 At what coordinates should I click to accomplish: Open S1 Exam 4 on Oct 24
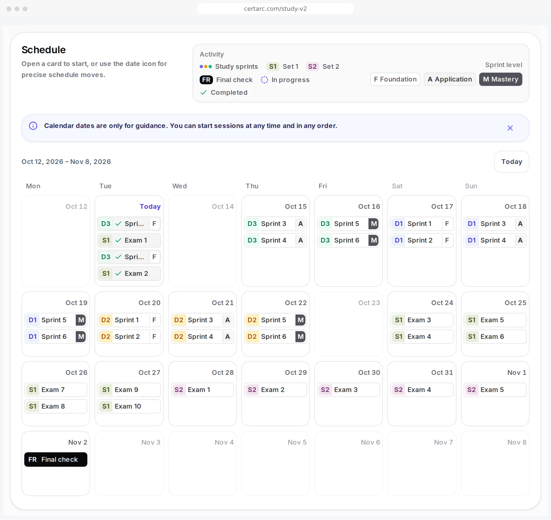click(x=422, y=337)
